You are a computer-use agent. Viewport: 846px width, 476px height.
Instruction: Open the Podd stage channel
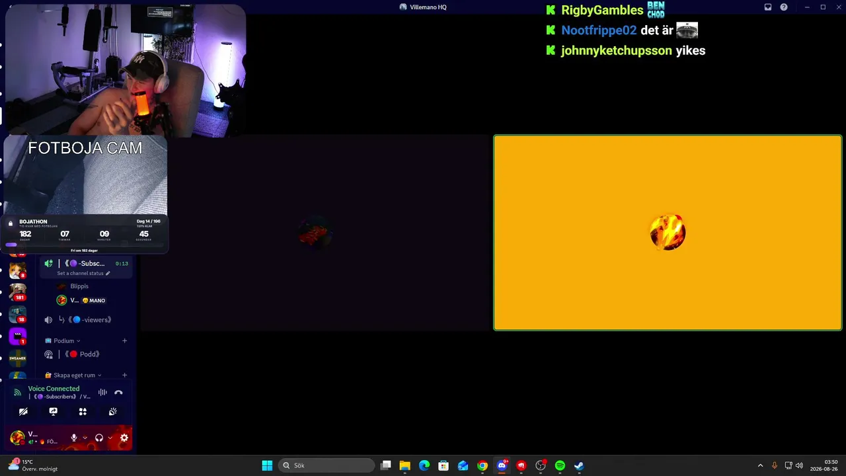(85, 354)
